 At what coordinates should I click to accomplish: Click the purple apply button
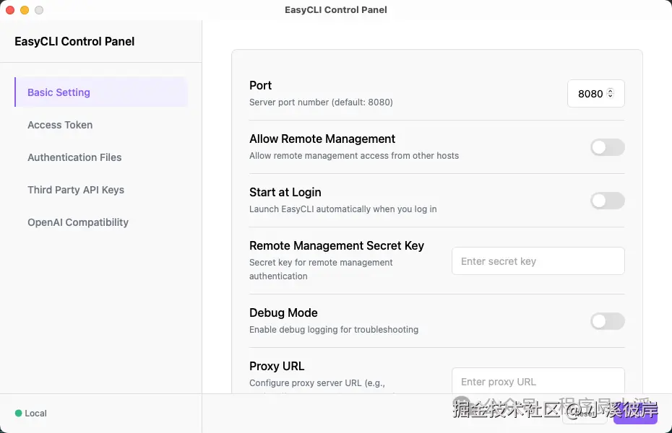635,414
